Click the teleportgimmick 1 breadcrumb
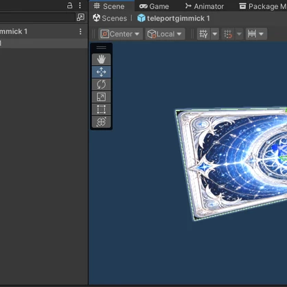The width and height of the screenshot is (287, 287). click(174, 18)
